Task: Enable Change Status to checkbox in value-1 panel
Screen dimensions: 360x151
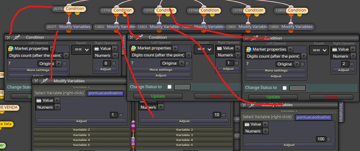Action: point(170,87)
